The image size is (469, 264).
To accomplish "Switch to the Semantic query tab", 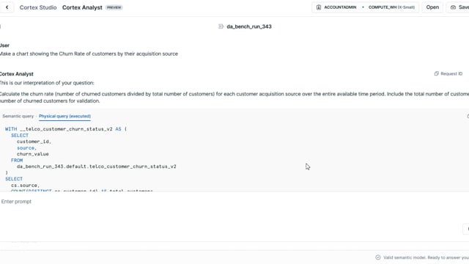I will click(18, 116).
